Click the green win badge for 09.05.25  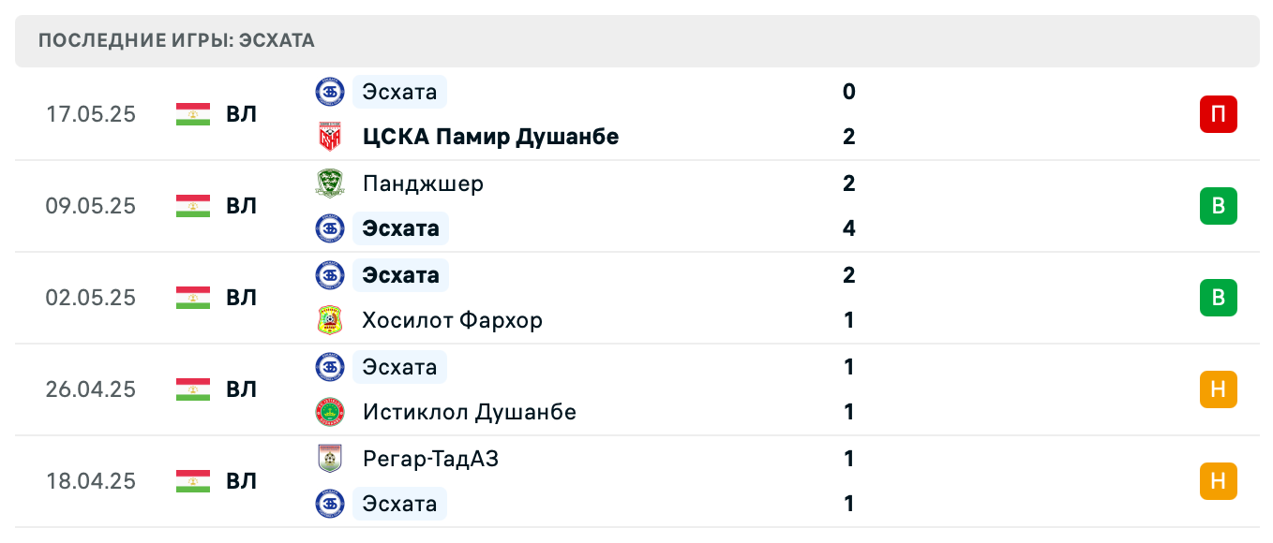click(x=1218, y=206)
